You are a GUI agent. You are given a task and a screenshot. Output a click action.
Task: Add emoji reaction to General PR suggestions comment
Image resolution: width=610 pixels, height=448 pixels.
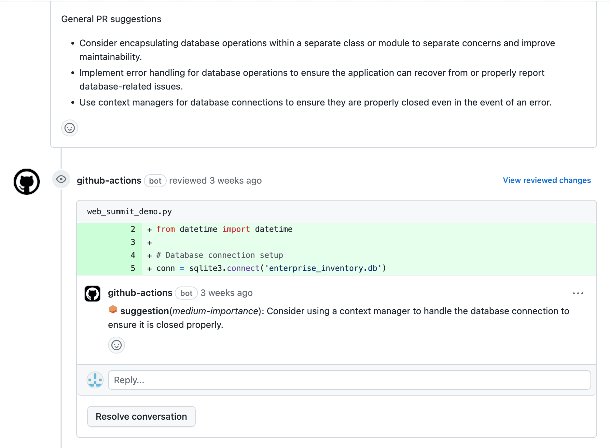pyautogui.click(x=70, y=128)
